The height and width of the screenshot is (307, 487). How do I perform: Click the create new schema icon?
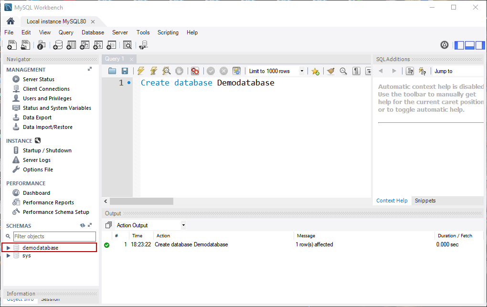(58, 45)
